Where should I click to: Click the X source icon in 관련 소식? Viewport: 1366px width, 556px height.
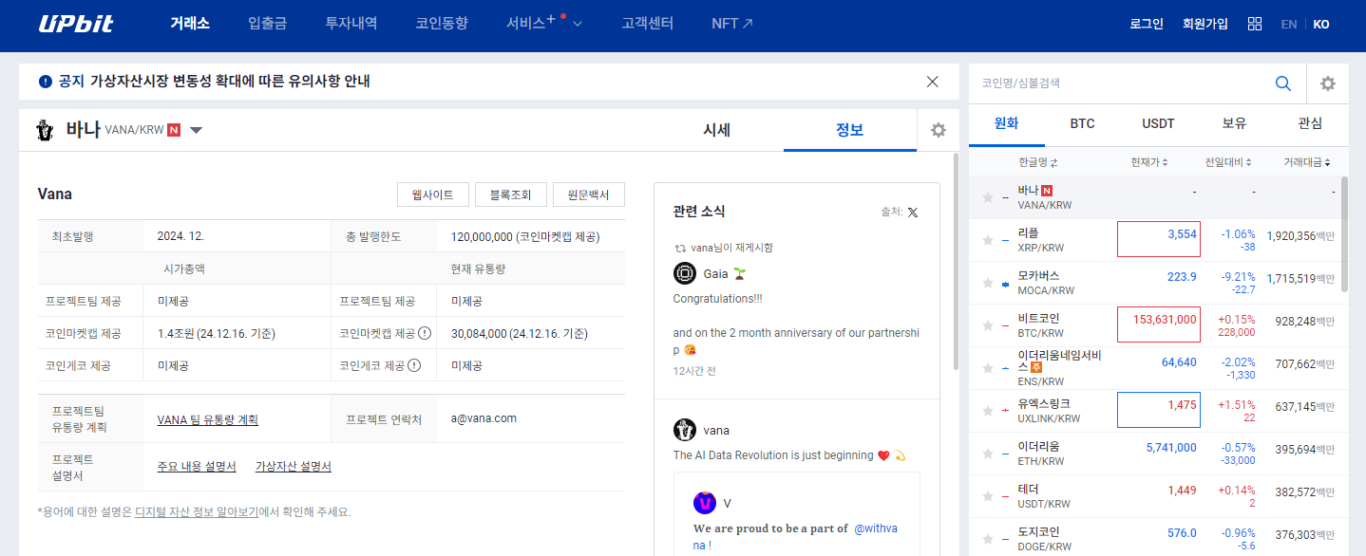(x=912, y=212)
